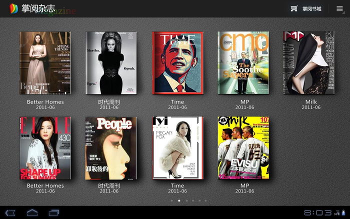350x219 pixels.
Task: Open the 掌阅书城 bookstore
Action: coord(311,9)
